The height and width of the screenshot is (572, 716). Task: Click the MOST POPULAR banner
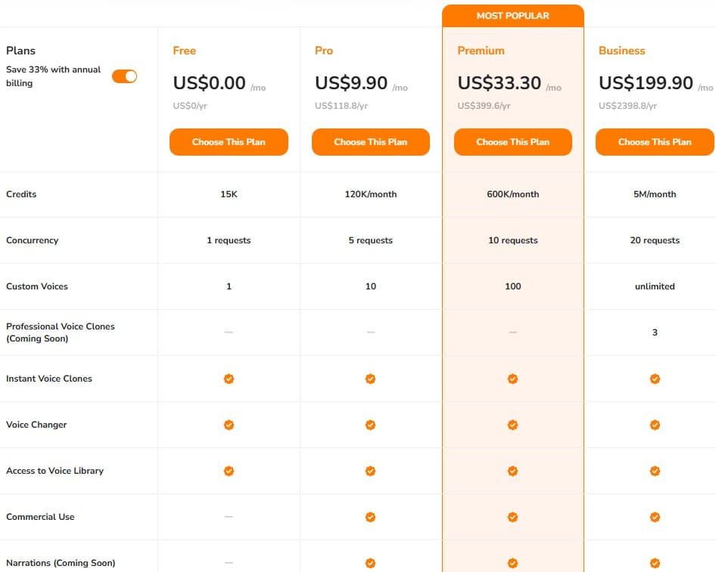[x=513, y=15]
